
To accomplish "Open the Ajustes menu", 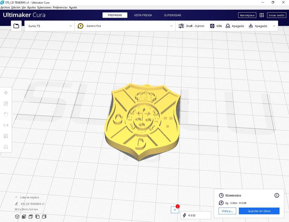I will 31,7.
